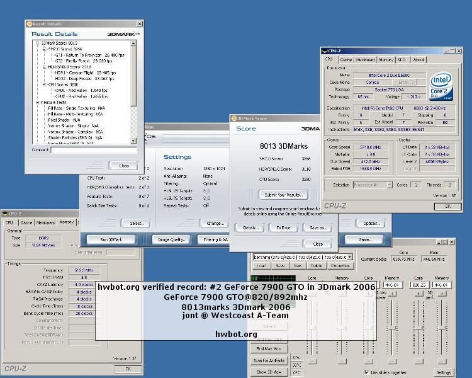This screenshot has width=472, height=378.
Task: Click the CPU-Z memory window title icon
Action: click(x=4, y=214)
